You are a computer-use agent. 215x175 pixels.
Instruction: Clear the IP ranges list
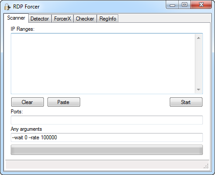27,102
